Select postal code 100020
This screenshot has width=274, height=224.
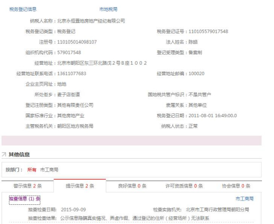[197, 73]
